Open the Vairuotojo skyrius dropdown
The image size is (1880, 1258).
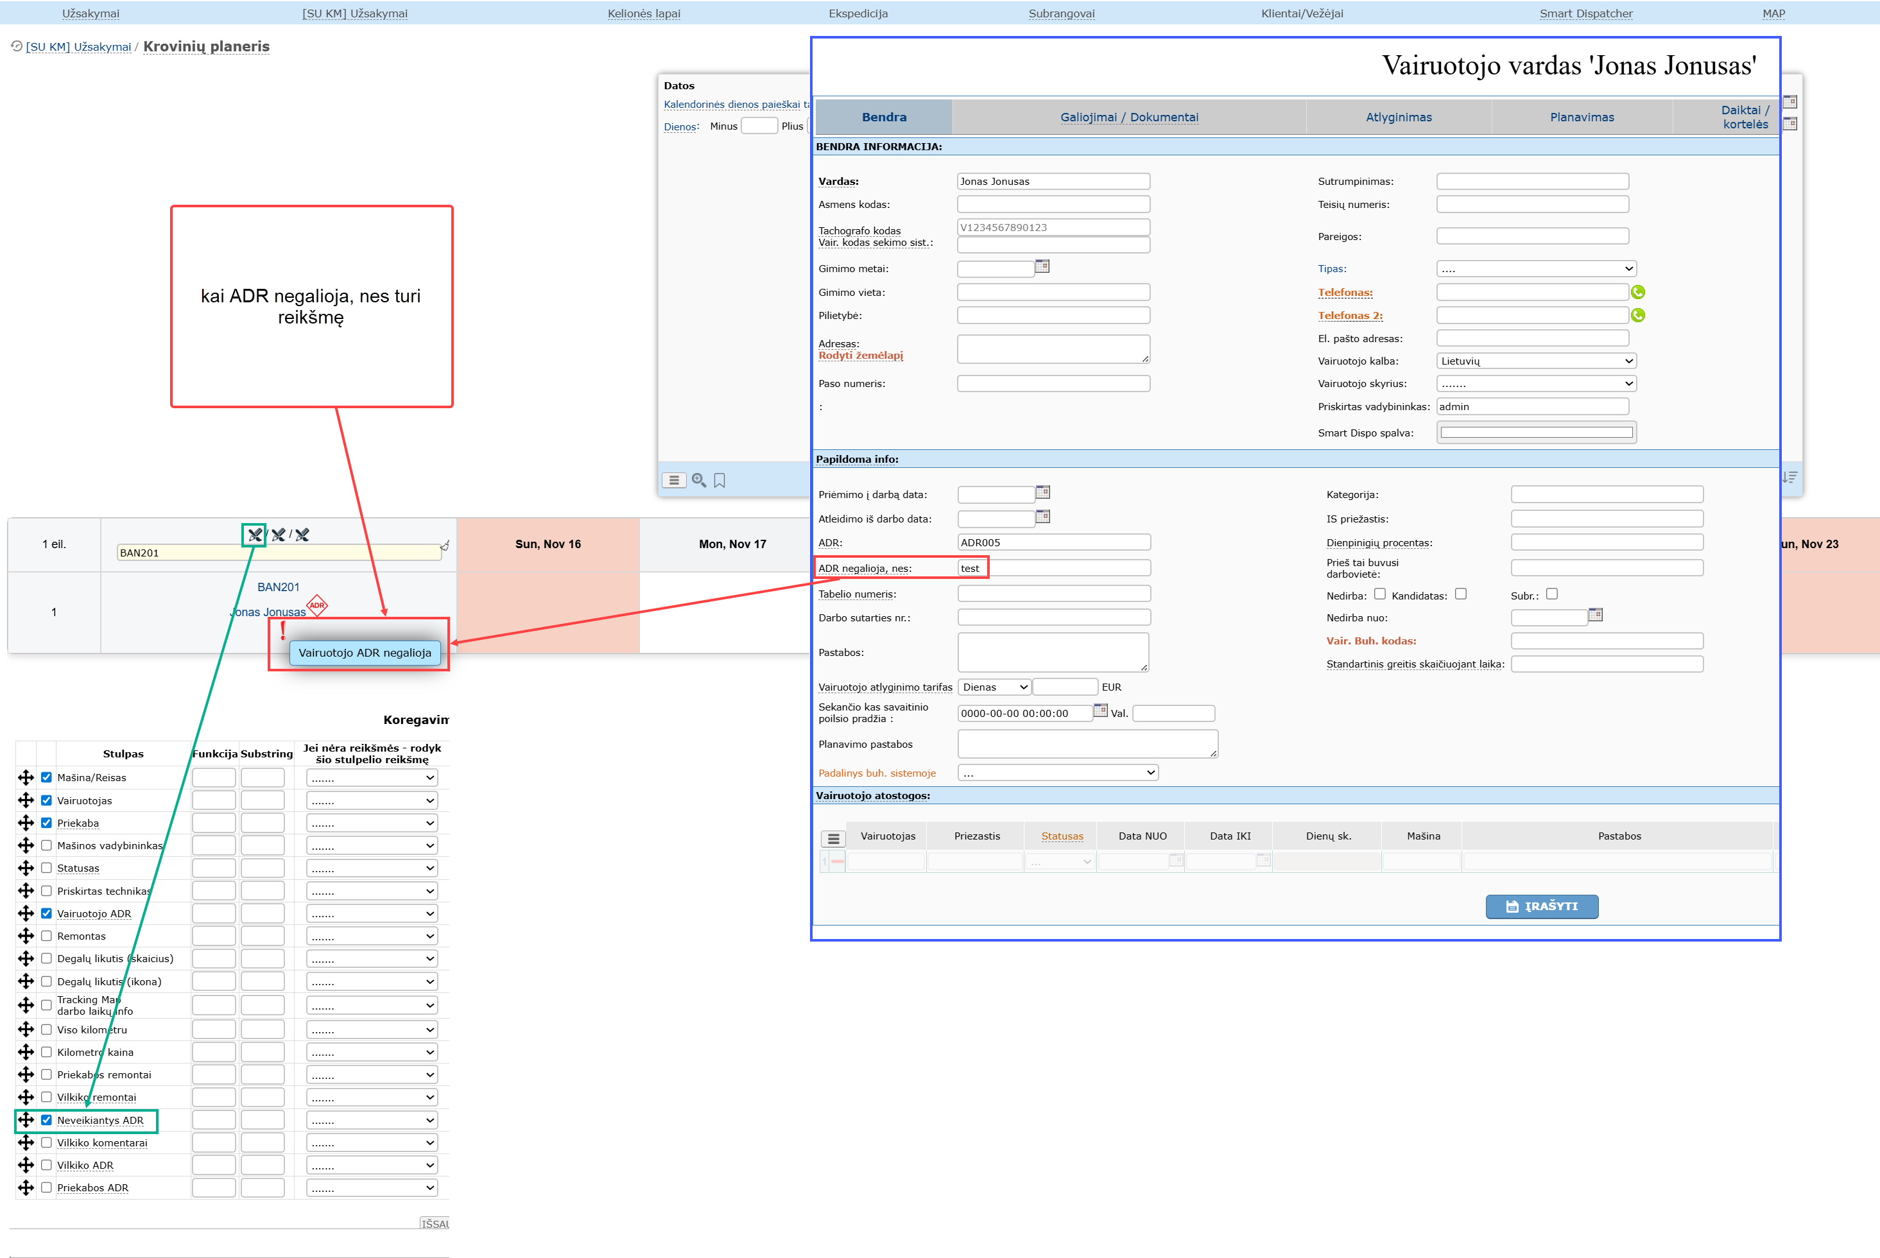pyautogui.click(x=1537, y=384)
